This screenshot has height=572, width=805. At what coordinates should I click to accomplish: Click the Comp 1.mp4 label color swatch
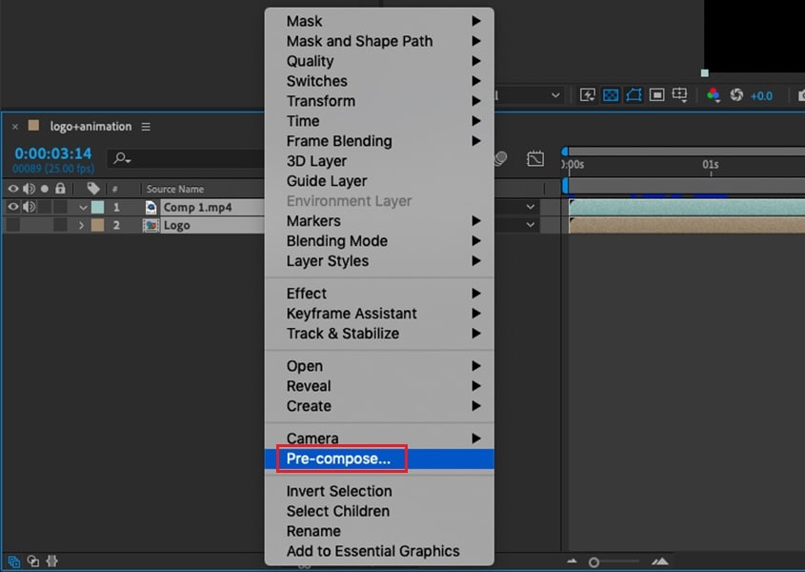pyautogui.click(x=98, y=207)
